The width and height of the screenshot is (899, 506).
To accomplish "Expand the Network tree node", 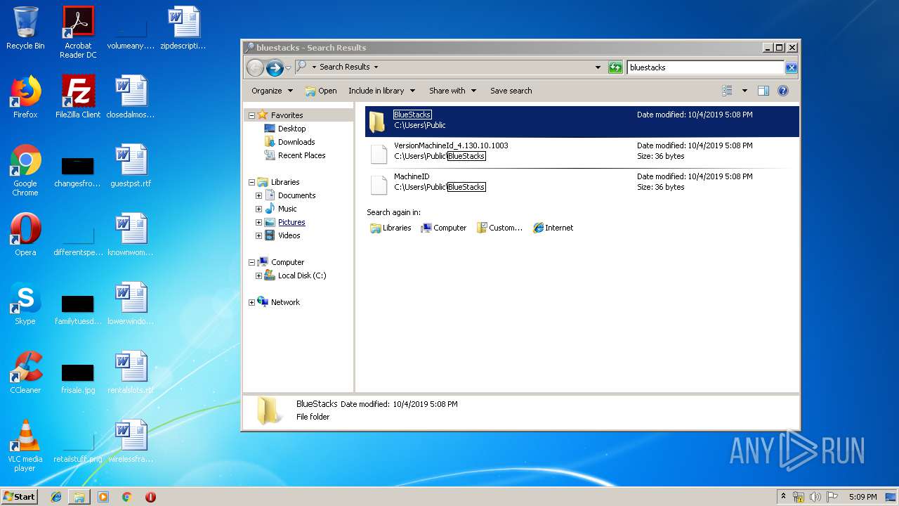I will tap(251, 302).
